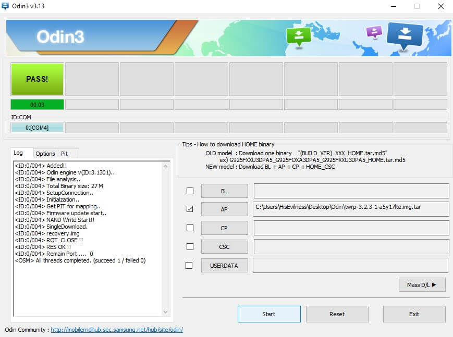Click the 'Get PIT for mapping..' log line
Screen dimensions: 453x337
pos(58,206)
